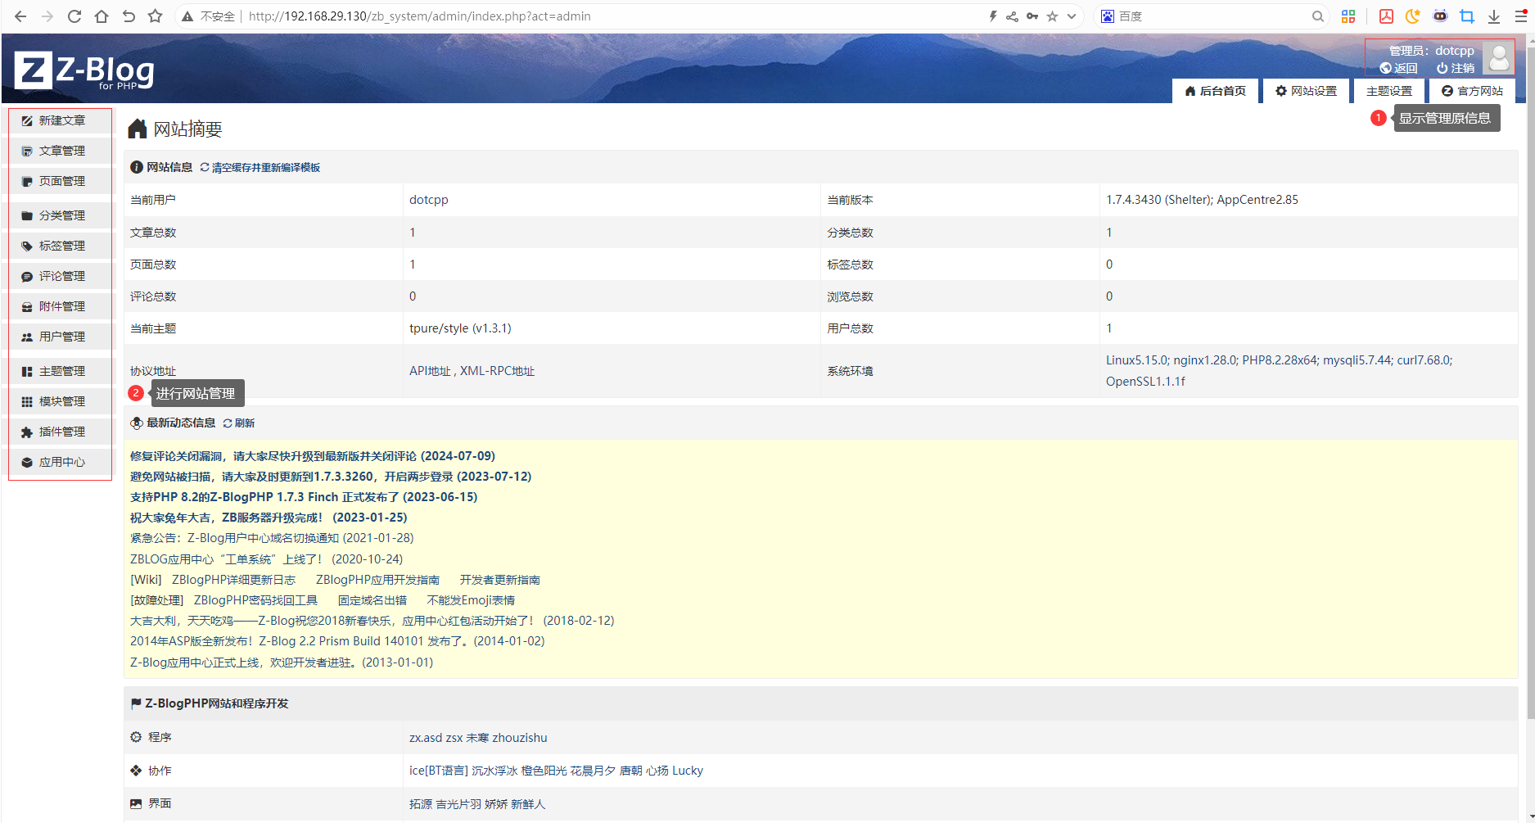Open 主题管理 in the sidebar

tap(61, 371)
